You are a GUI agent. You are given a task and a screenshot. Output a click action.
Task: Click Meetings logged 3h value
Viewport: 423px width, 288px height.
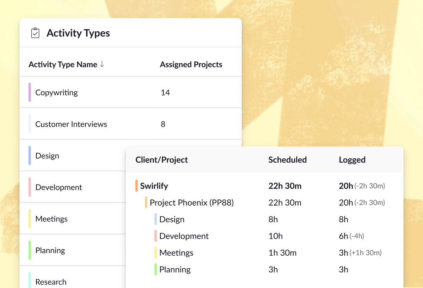click(x=344, y=253)
